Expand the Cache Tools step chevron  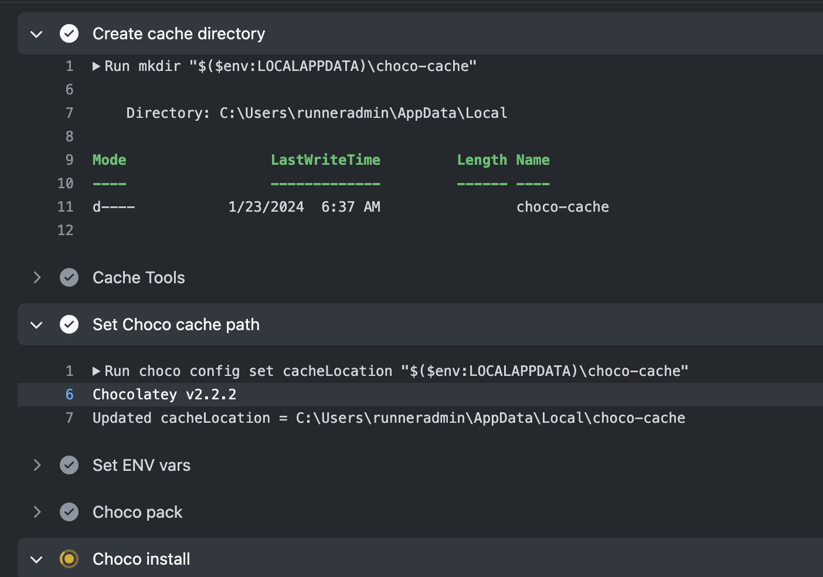click(x=37, y=277)
